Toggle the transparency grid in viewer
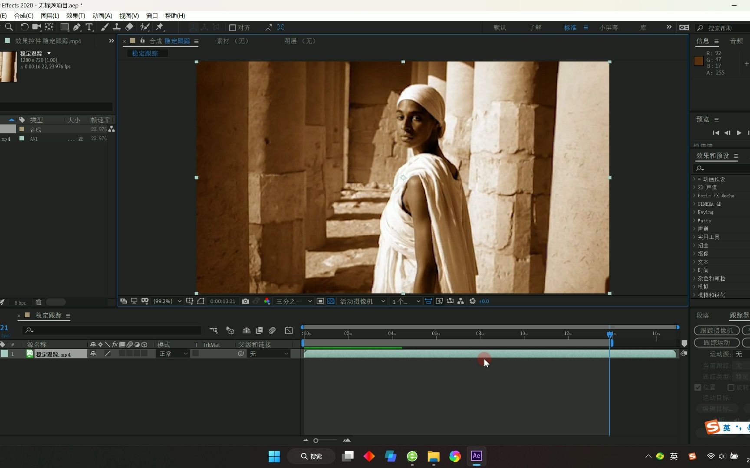This screenshot has height=468, width=750. tap(331, 301)
